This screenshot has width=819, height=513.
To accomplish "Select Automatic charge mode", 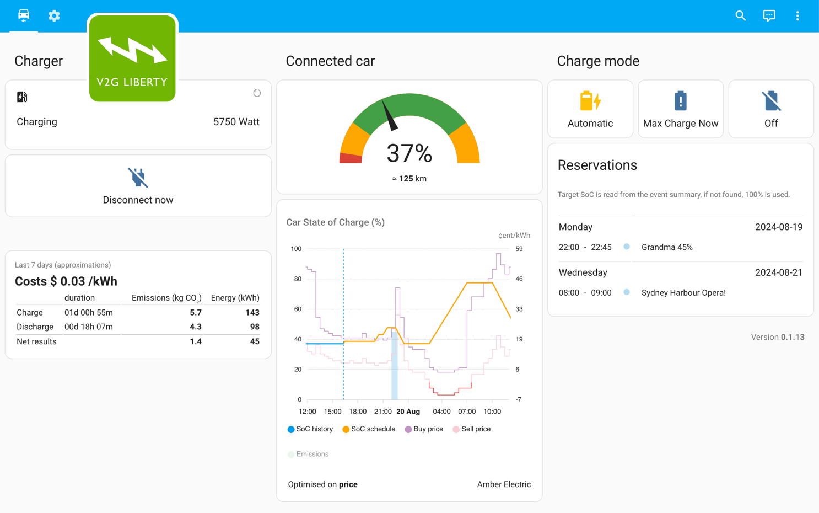I will (590, 109).
